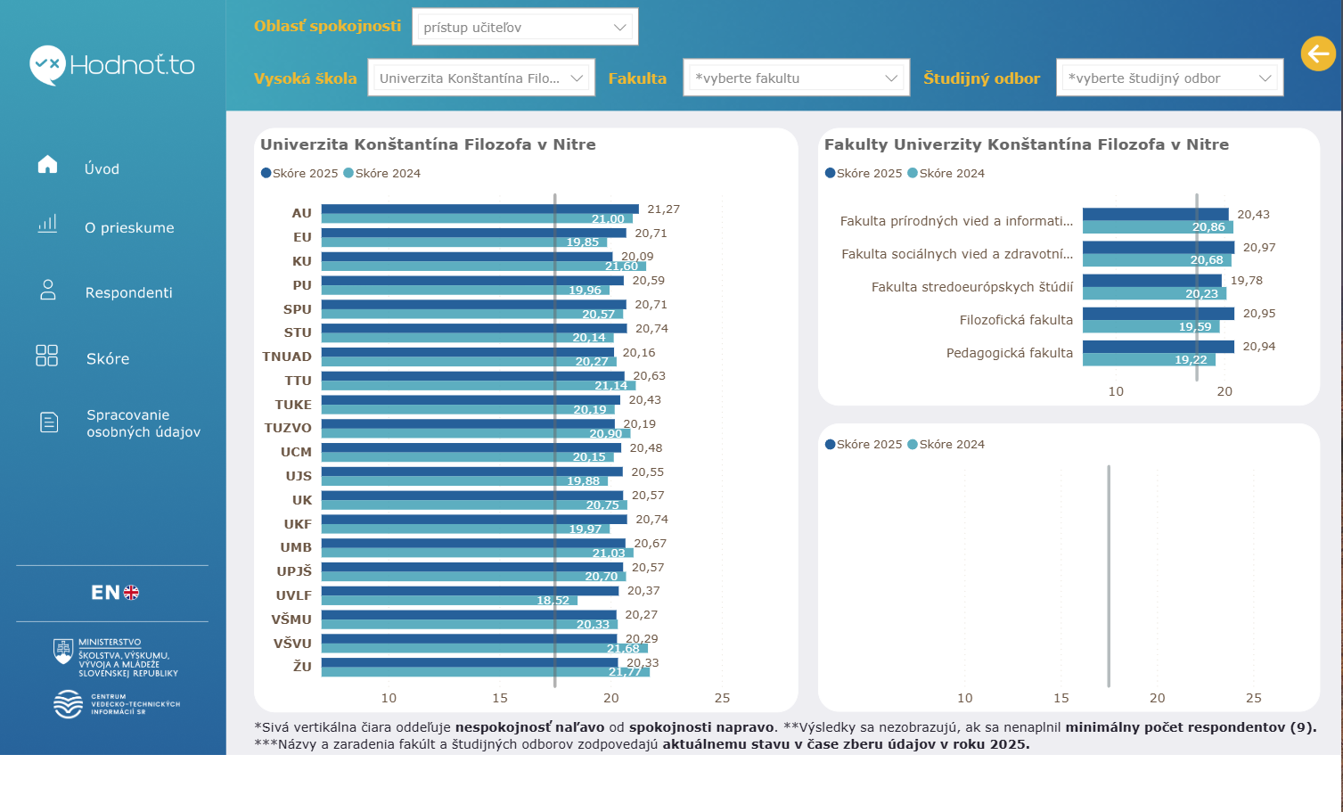The width and height of the screenshot is (1343, 812).
Task: Select the ŽU row label
Action: 302,667
